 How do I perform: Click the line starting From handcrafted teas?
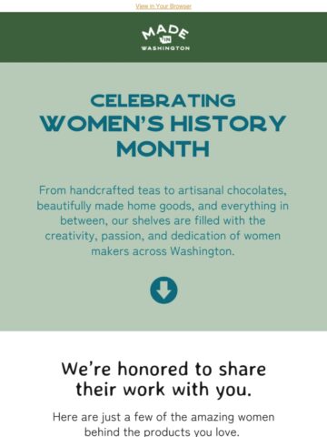point(163,190)
